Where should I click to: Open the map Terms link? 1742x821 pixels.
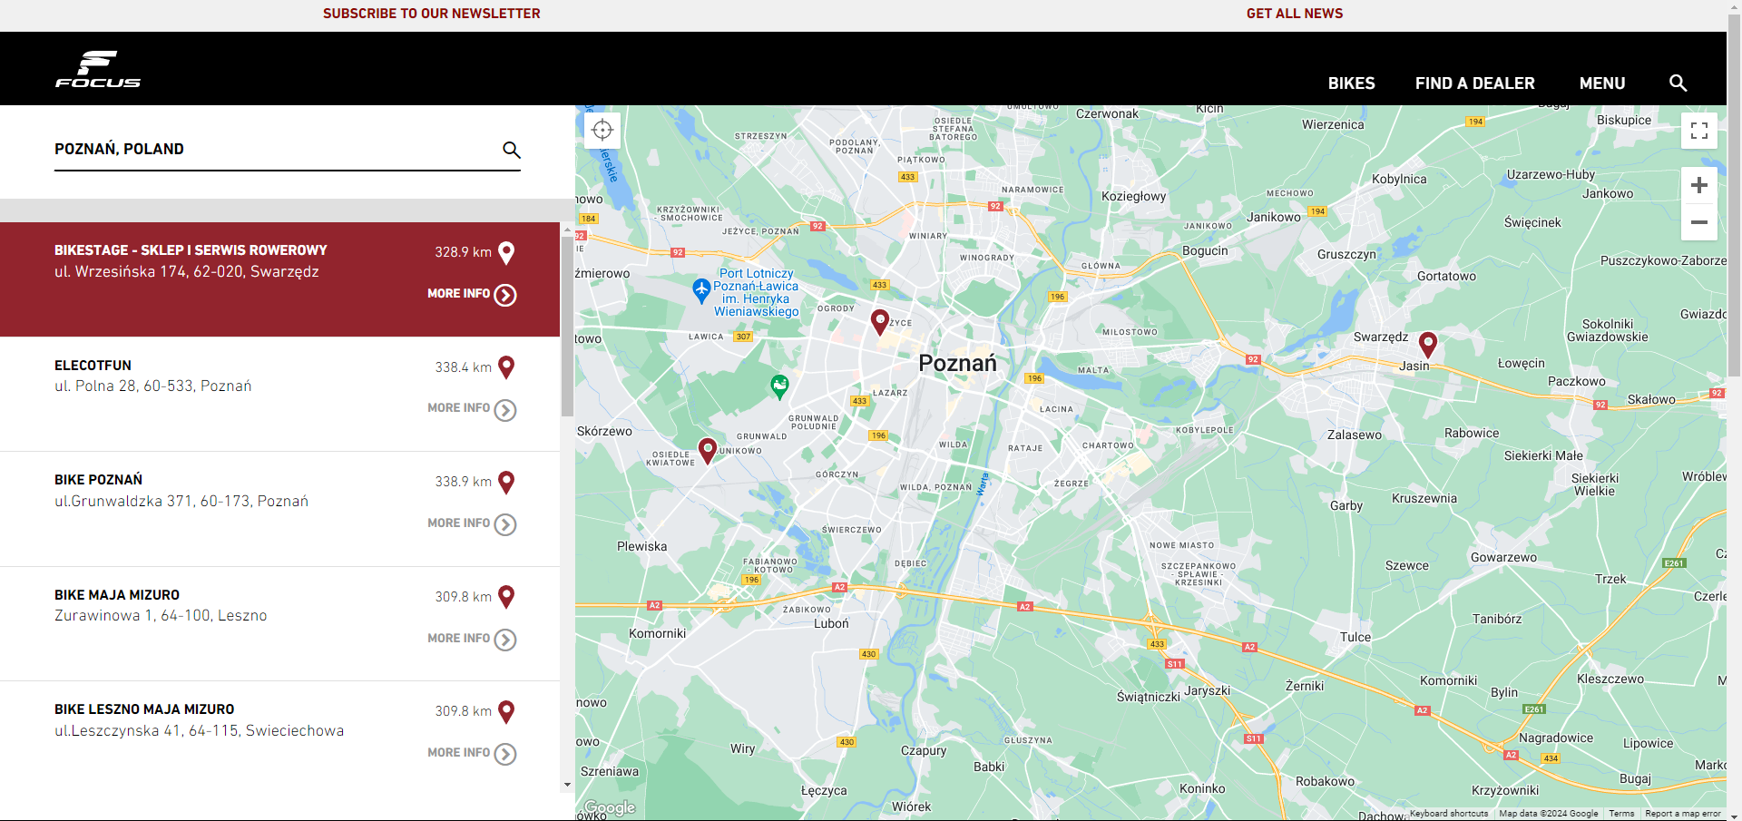click(1621, 814)
